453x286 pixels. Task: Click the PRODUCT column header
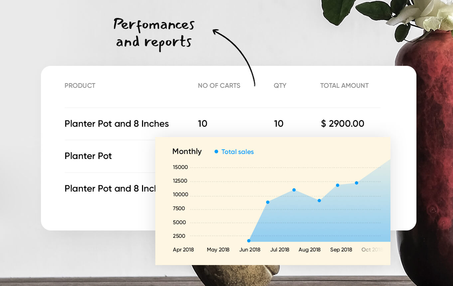pyautogui.click(x=80, y=85)
